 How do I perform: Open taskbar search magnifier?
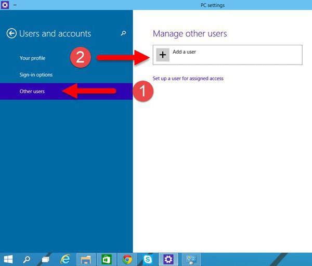27,259
